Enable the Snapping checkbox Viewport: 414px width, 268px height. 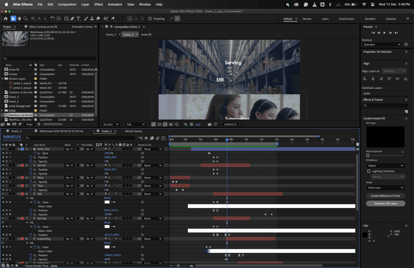pyautogui.click(x=150, y=19)
